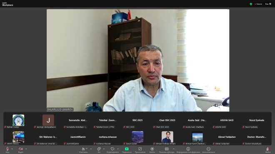Open the Participants panel

coord(83,149)
